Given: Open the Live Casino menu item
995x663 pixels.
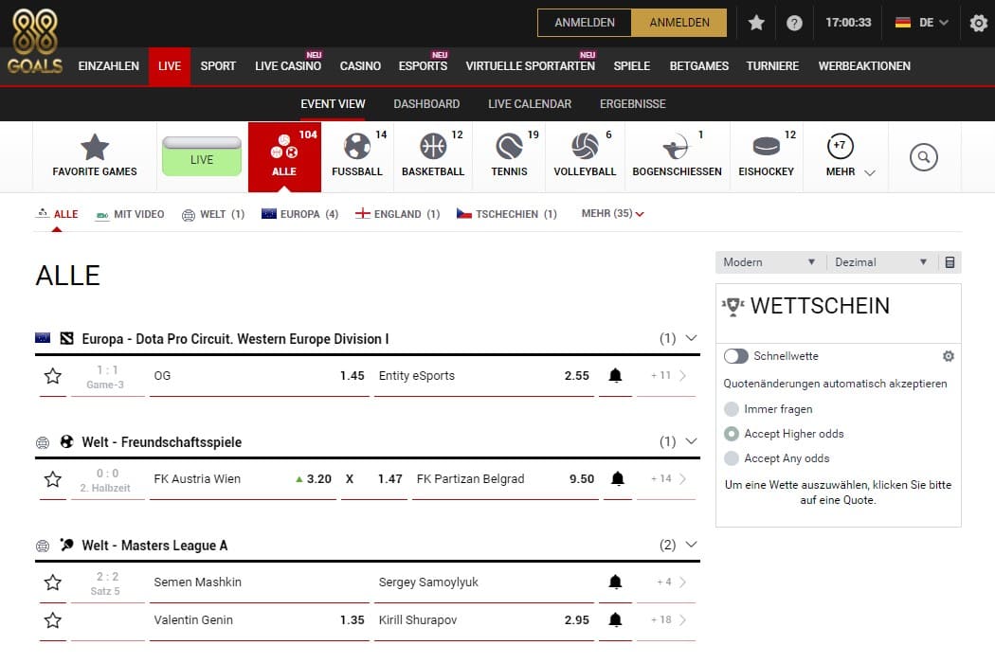Looking at the screenshot, I should [x=288, y=66].
